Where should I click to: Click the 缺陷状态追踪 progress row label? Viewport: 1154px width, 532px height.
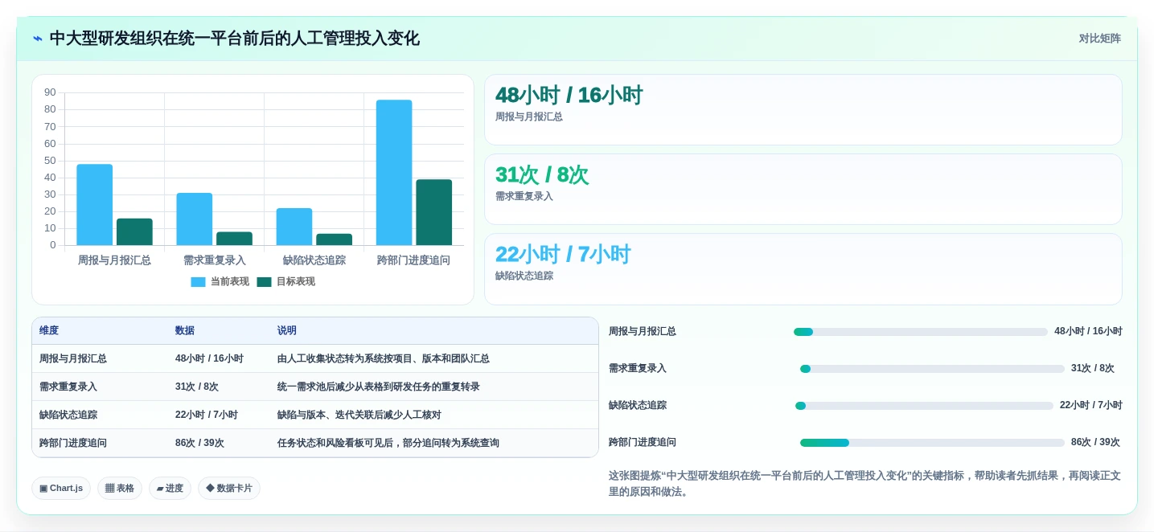pyautogui.click(x=638, y=406)
